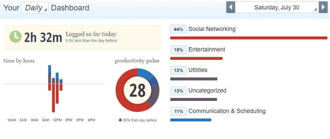330x139 pixels.
Task: Open the Saturday, July 30 date picker
Action: tap(277, 7)
